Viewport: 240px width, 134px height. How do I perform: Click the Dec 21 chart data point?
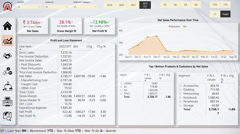pos(157,36)
